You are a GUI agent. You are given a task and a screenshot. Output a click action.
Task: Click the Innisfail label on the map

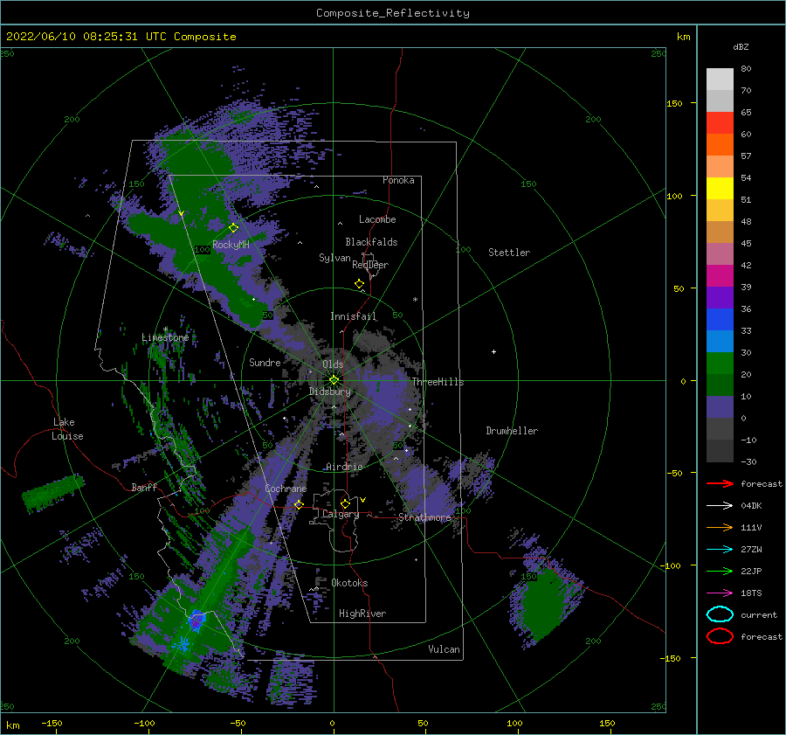(x=353, y=316)
